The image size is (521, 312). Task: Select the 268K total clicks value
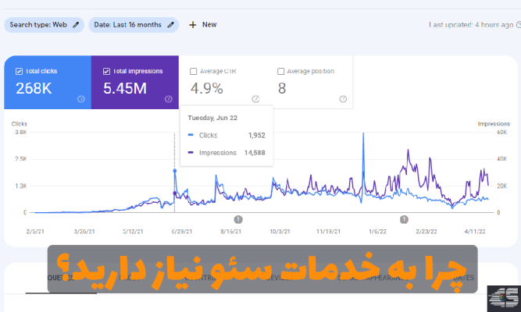click(x=34, y=88)
